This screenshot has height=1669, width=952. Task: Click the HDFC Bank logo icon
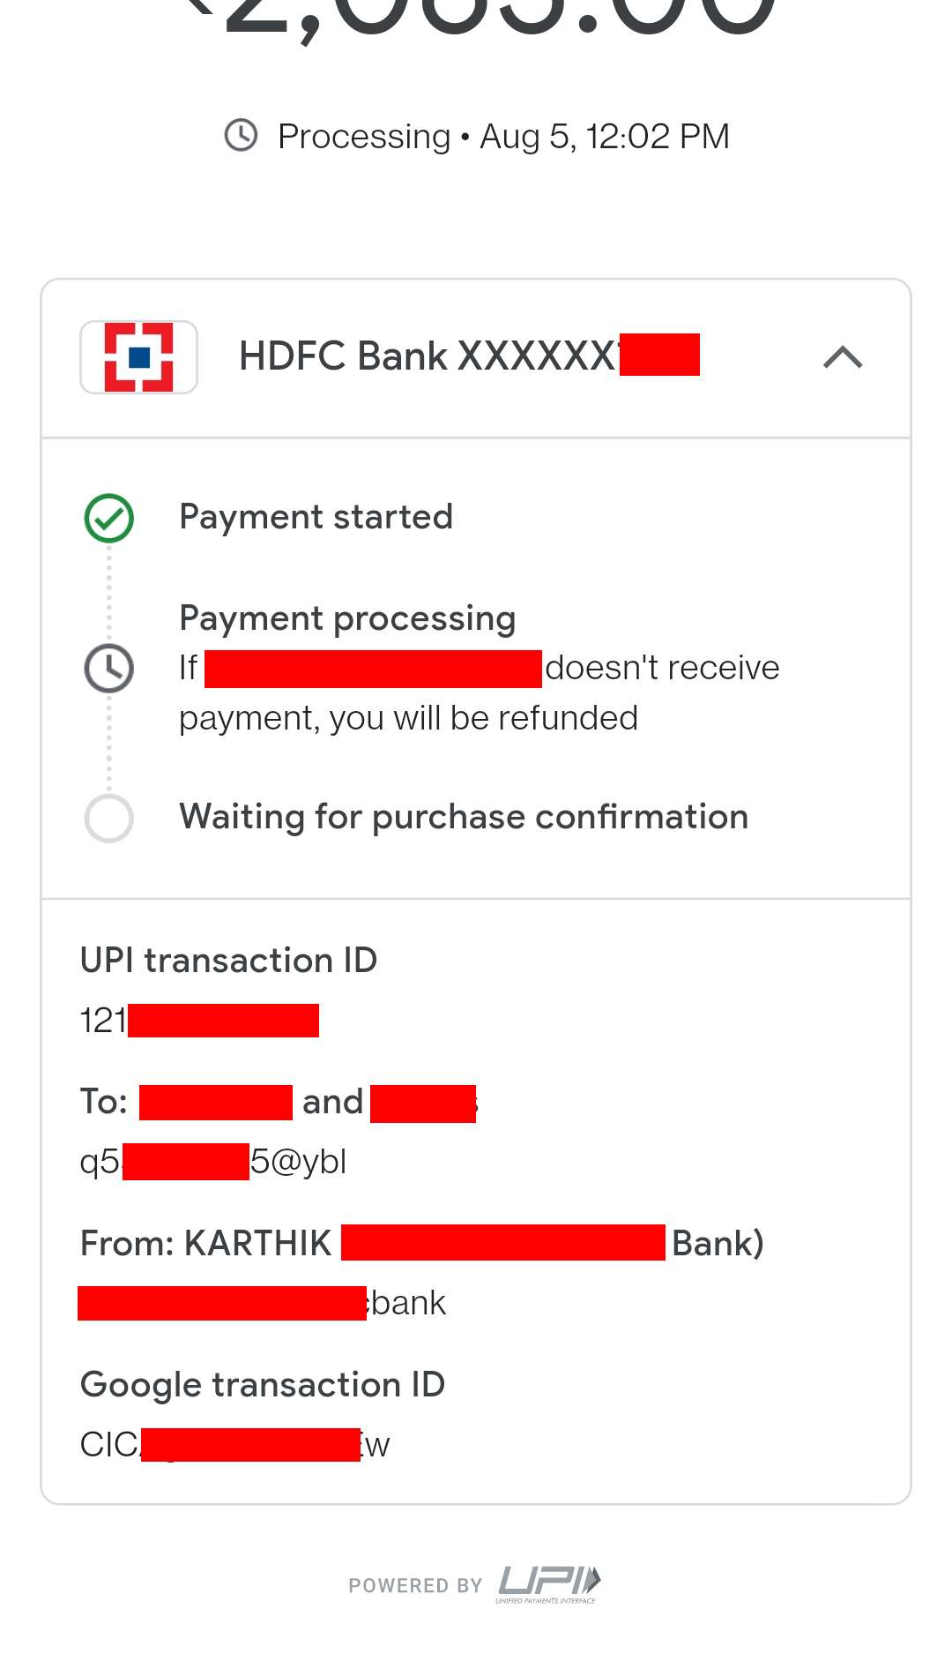coord(138,356)
